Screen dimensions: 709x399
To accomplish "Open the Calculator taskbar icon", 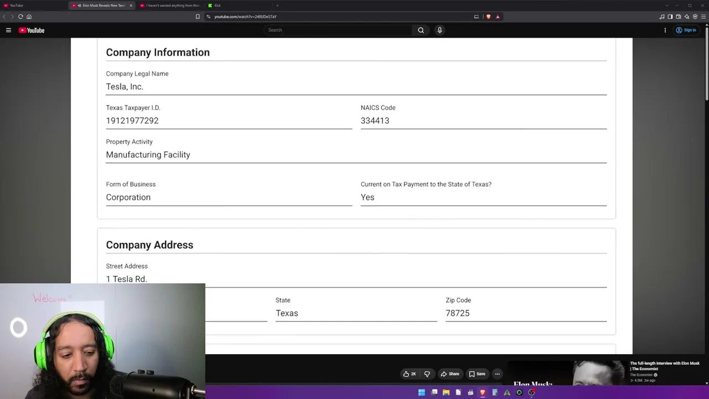I will tap(495, 393).
